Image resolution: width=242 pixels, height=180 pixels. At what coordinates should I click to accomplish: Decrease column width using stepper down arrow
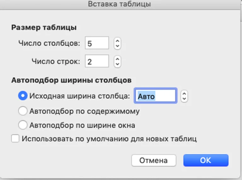click(x=184, y=99)
